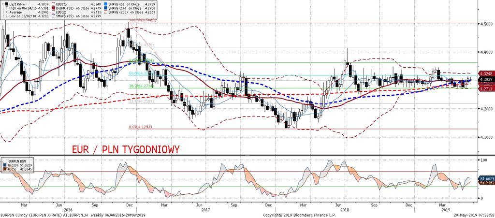Screen dimensions: 495x218
Task: Click the 0.0%(4.1293) Fibonacci level label
Action: pyautogui.click(x=141, y=127)
